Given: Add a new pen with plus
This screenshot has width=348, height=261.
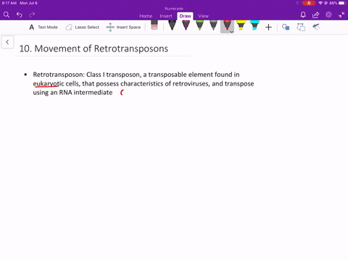Looking at the screenshot, I should point(268,28).
